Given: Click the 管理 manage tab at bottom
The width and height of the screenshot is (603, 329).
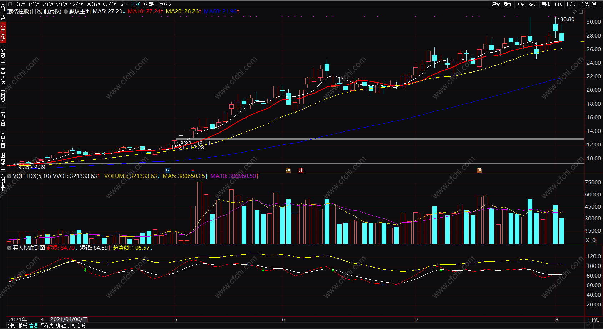Looking at the screenshot, I should pyautogui.click(x=34, y=325).
